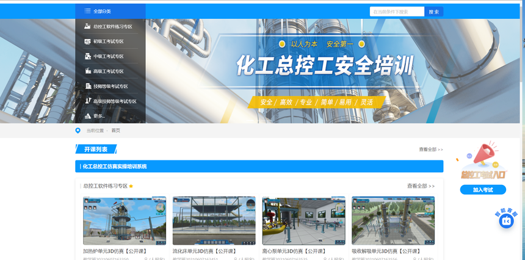The image size is (525, 260).
Task: Click 查看全部 link in 总控工软件练习专区 row
Action: (421, 186)
